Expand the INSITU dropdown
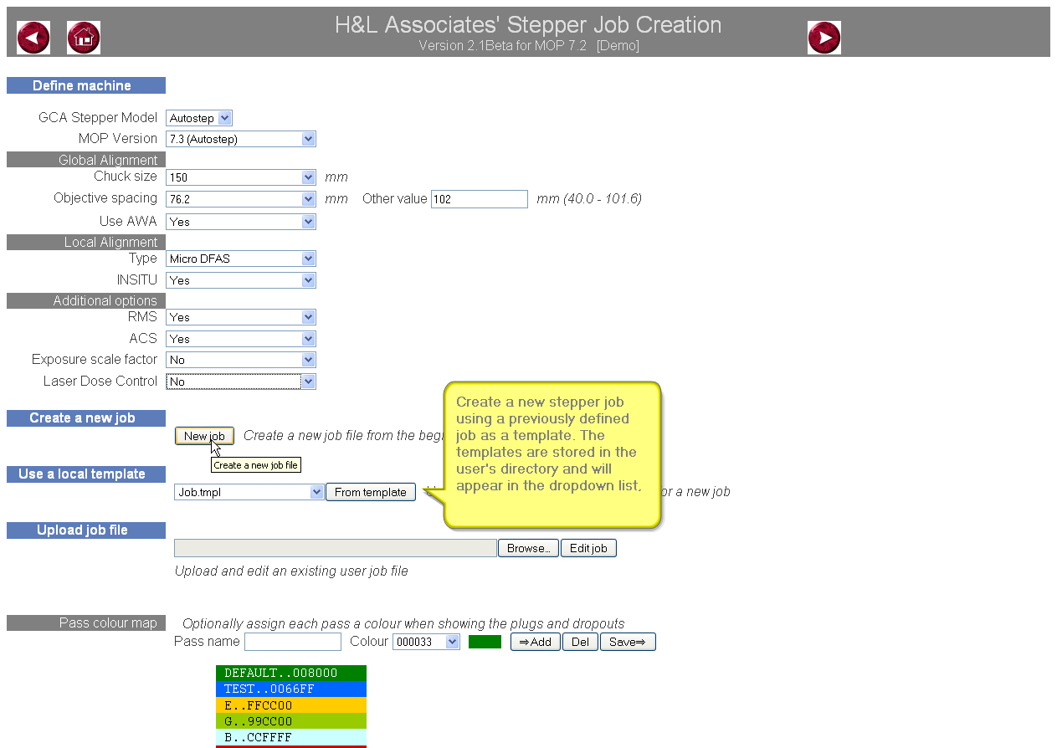The width and height of the screenshot is (1057, 748). click(241, 280)
